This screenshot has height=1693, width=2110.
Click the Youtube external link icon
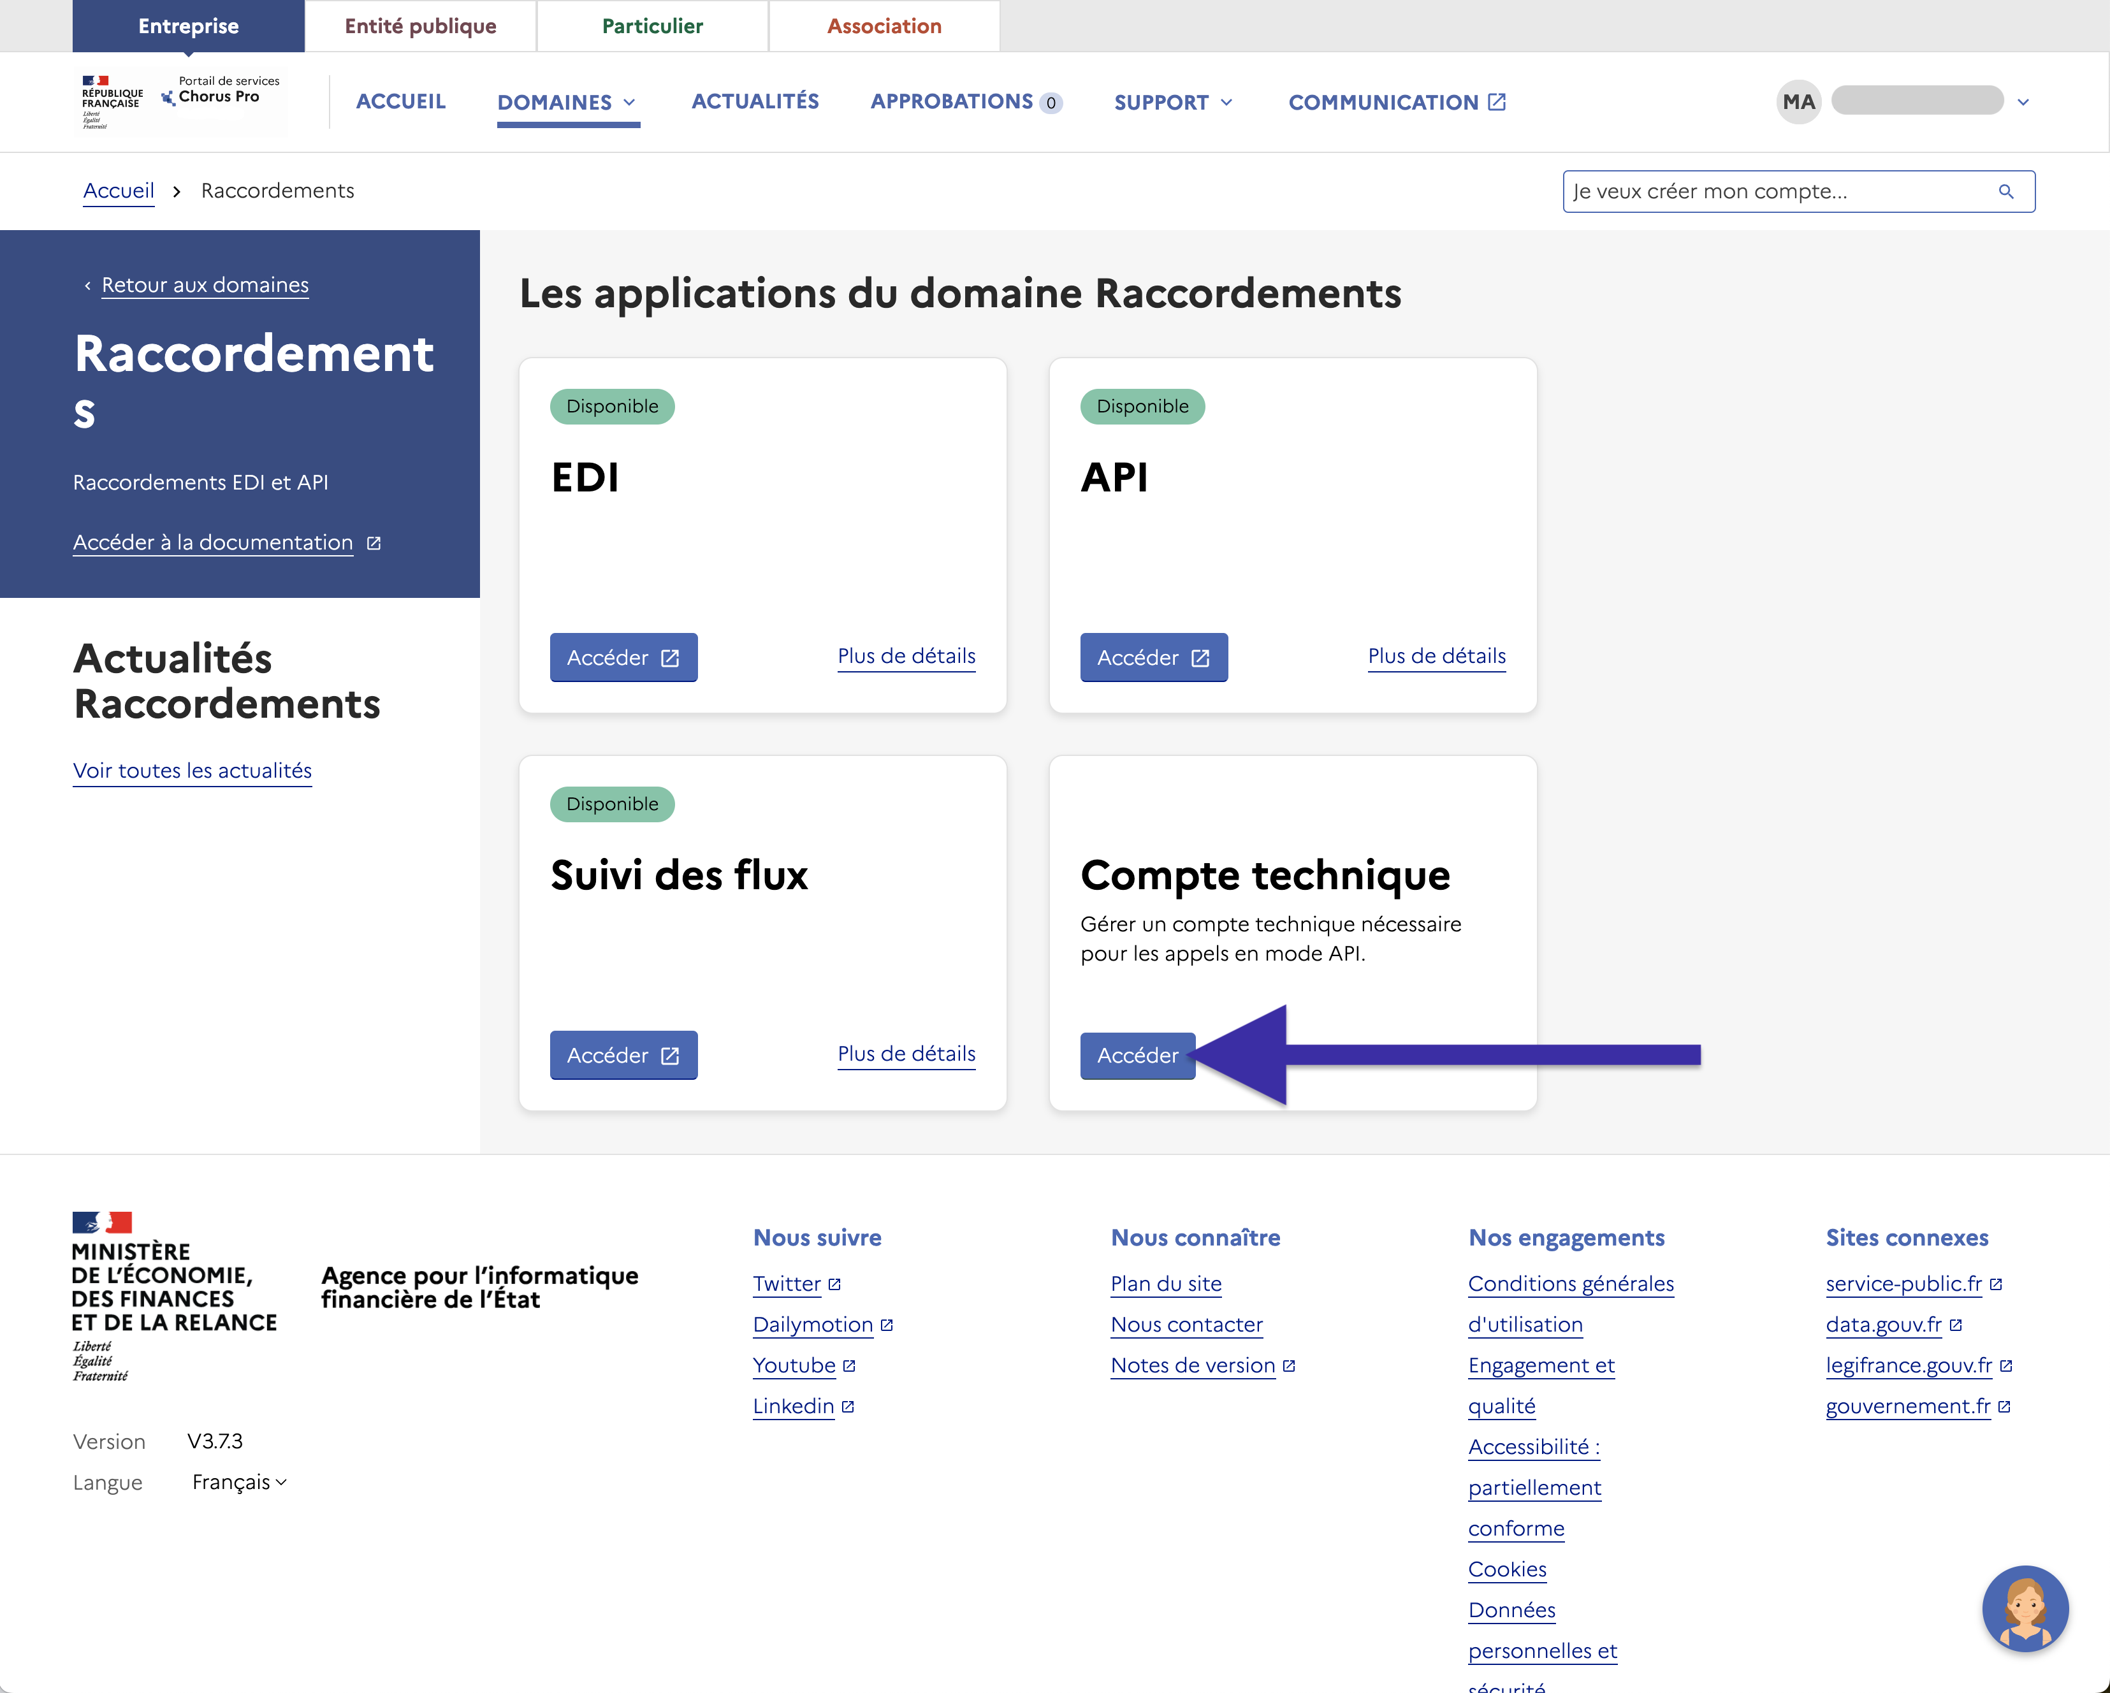pyautogui.click(x=848, y=1366)
